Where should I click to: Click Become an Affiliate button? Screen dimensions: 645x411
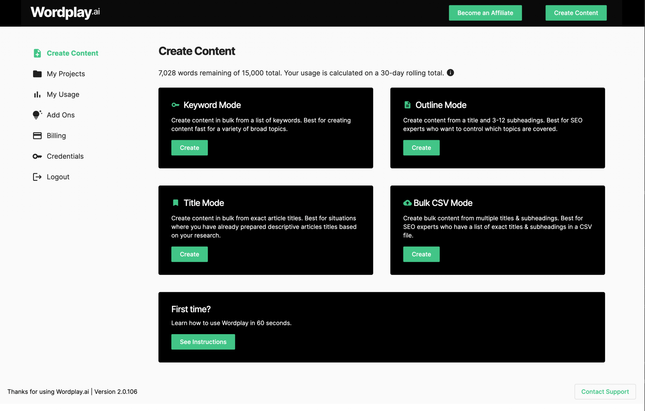pyautogui.click(x=485, y=13)
